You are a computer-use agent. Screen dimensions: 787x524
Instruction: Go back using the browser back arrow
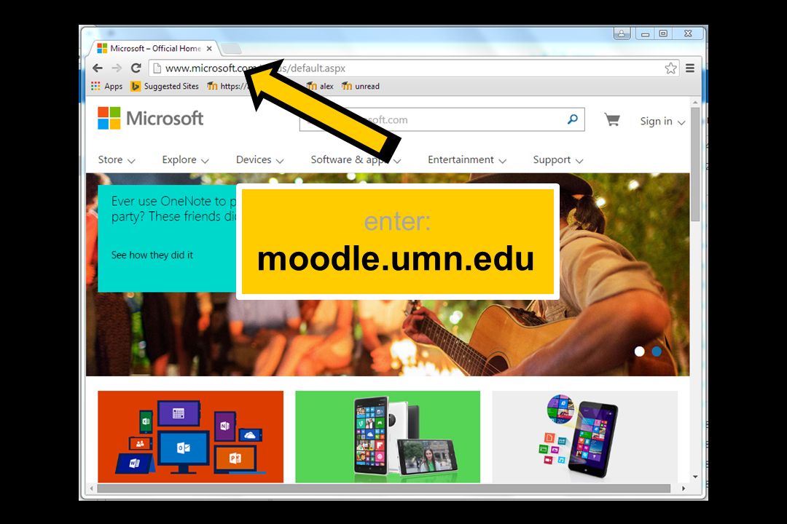coord(98,68)
